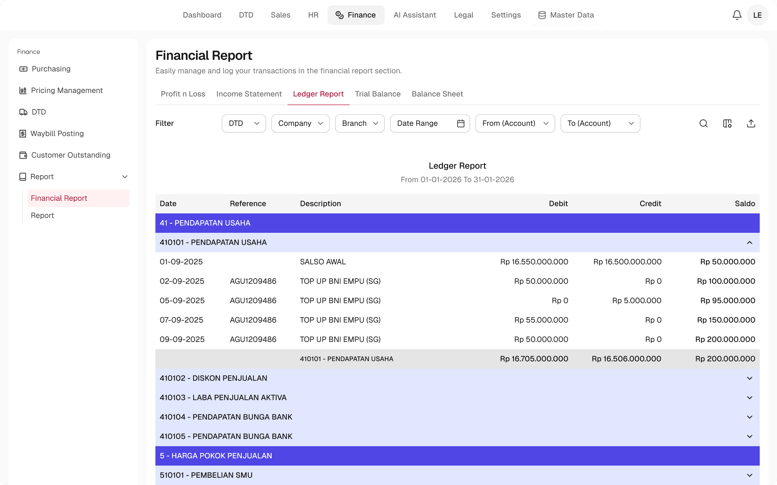Click the Rp 5.000.000 credit value
The width and height of the screenshot is (777, 485).
636,300
